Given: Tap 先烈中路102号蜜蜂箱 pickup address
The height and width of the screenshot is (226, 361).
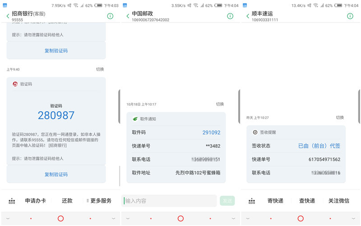Looking at the screenshot, I should [198, 173].
